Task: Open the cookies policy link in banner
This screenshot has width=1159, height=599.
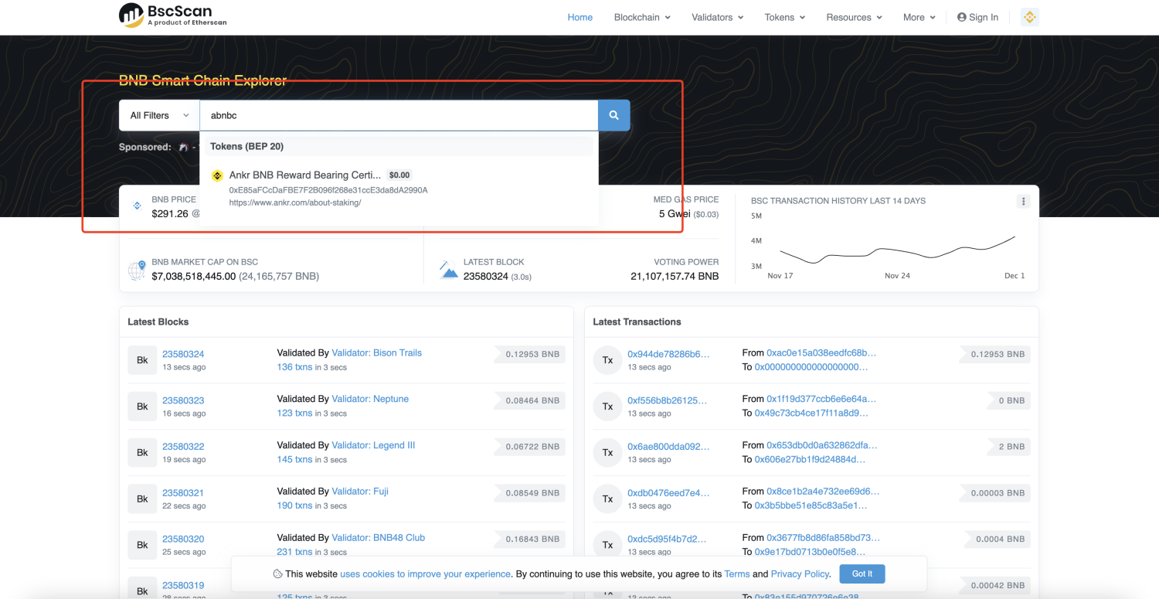Action: pos(426,574)
